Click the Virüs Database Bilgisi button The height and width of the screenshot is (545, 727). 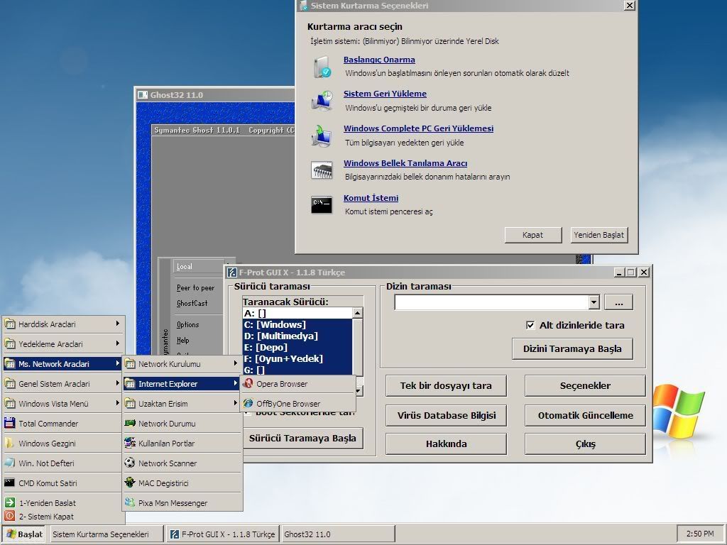[x=446, y=415]
